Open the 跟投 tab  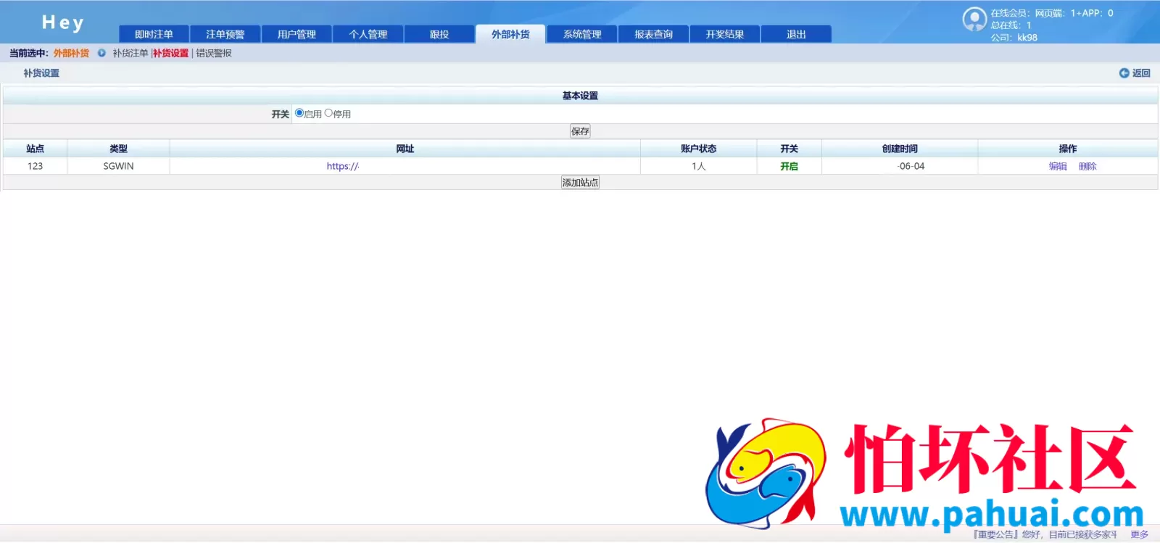[x=439, y=34]
